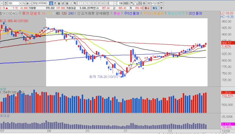Click the 전 button
The width and height of the screenshot is (235, 134).
coord(6,3)
